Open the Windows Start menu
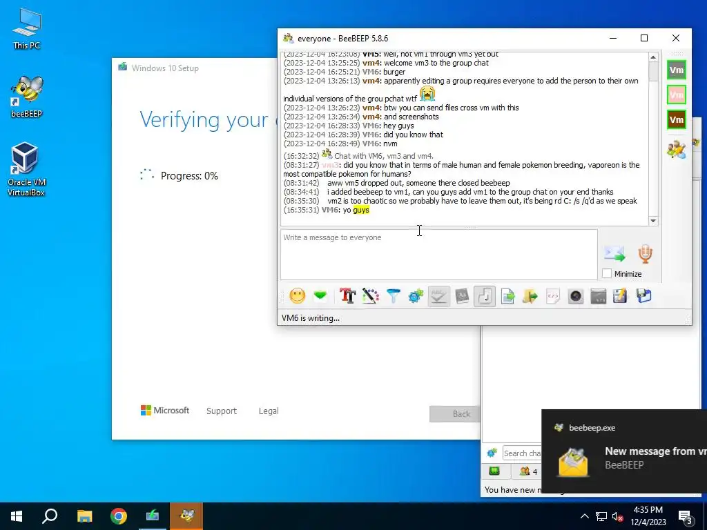 pyautogui.click(x=17, y=516)
